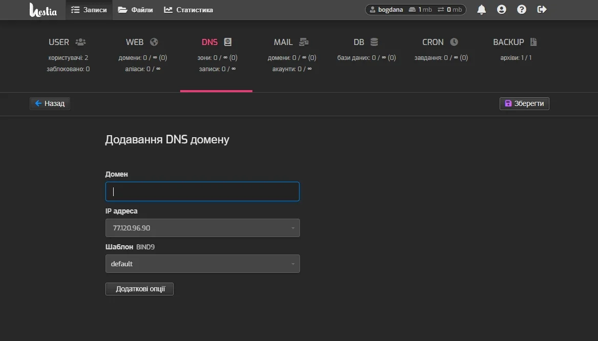Screen dimensions: 598x341
Task: Click the 'зони: 0 / ∞ (0)' stat
Action: pyautogui.click(x=218, y=57)
